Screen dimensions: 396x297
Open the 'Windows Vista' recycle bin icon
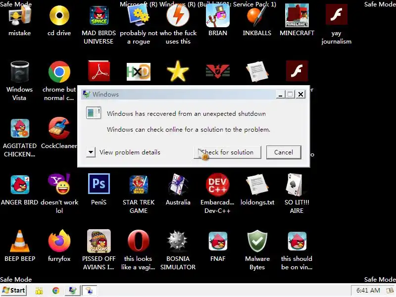[x=20, y=72]
